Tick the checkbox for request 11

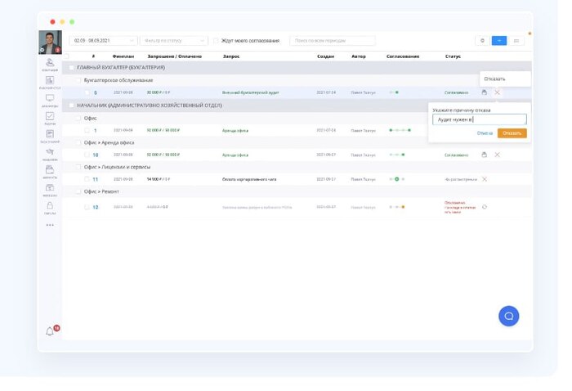click(x=87, y=179)
